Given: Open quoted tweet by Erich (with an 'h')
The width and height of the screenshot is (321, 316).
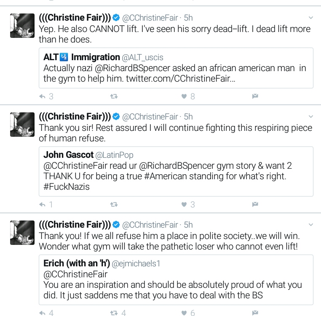Looking at the screenshot, I should tap(176, 280).
